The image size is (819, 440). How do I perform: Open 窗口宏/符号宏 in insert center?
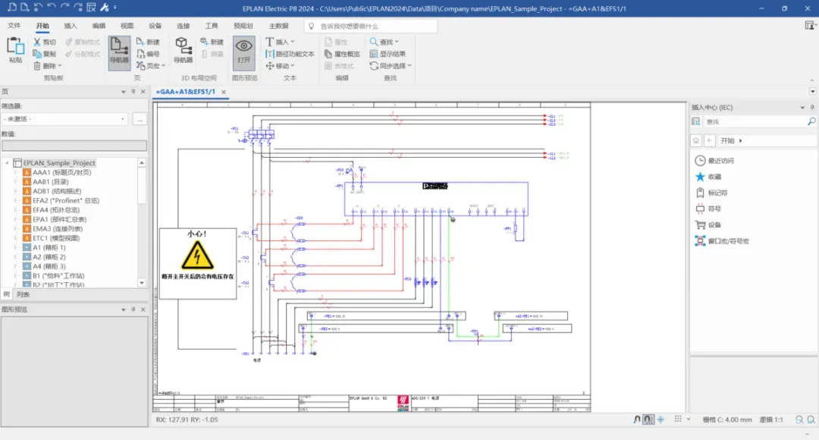pyautogui.click(x=722, y=241)
